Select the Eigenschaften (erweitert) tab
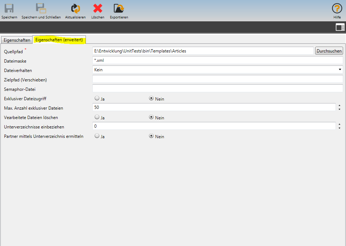Image resolution: width=346 pixels, height=246 pixels. [59, 40]
